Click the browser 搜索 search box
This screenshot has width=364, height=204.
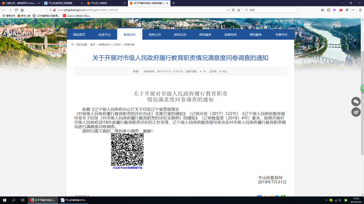tap(271, 10)
